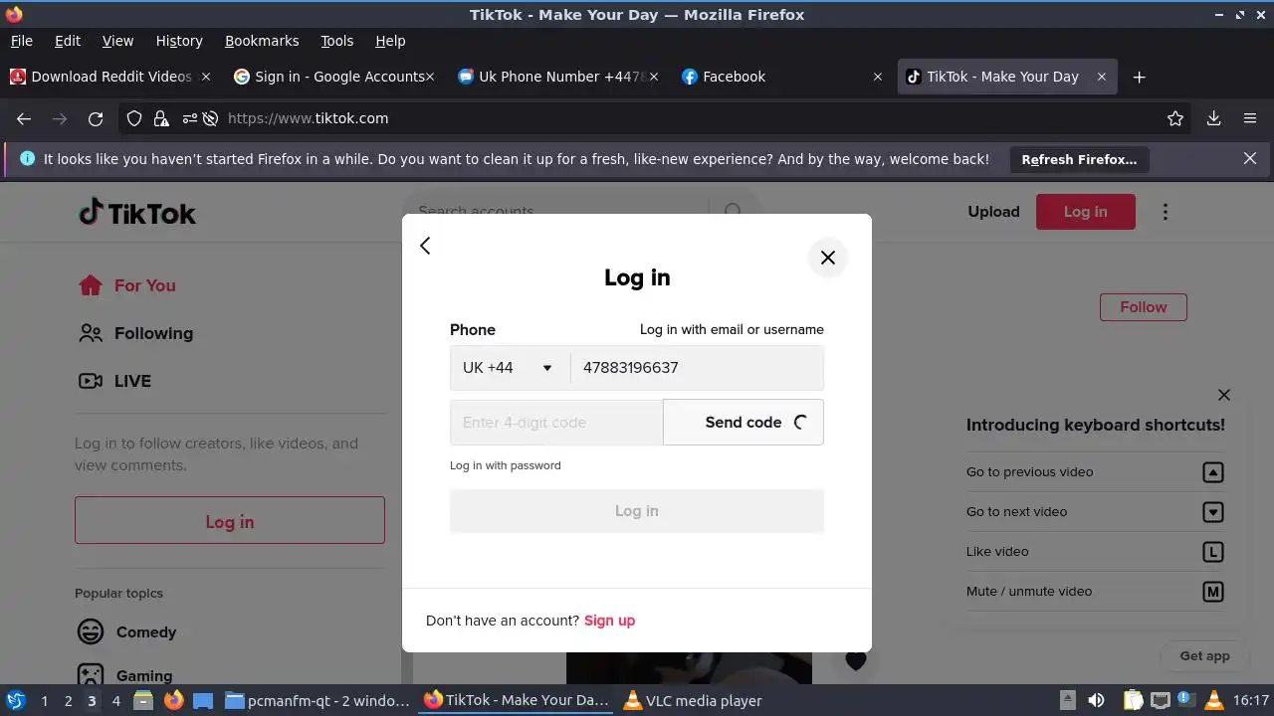Click the show desktop icon in the taskbar

point(203,700)
